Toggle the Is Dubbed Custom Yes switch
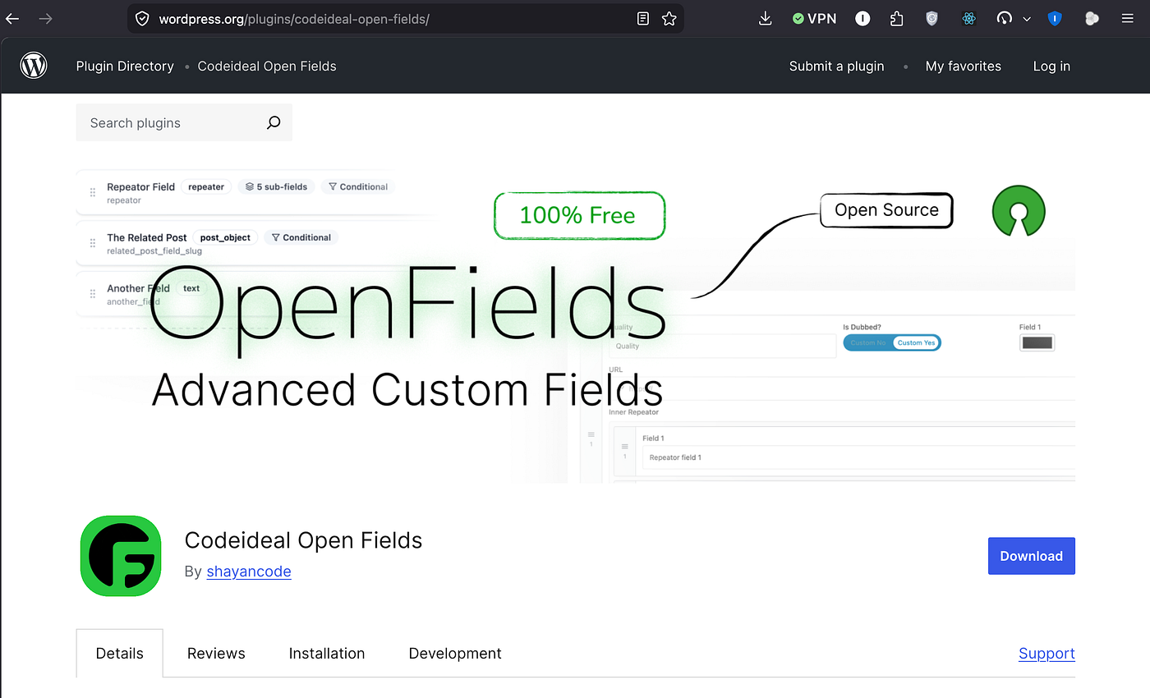The width and height of the screenshot is (1150, 698). (892, 342)
